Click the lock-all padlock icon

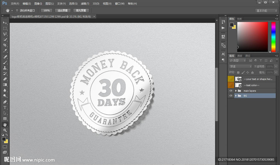point(252,72)
